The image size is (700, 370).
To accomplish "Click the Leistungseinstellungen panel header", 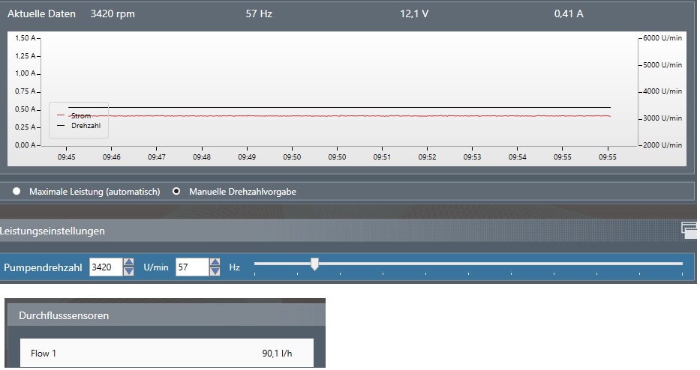I will point(348,231).
